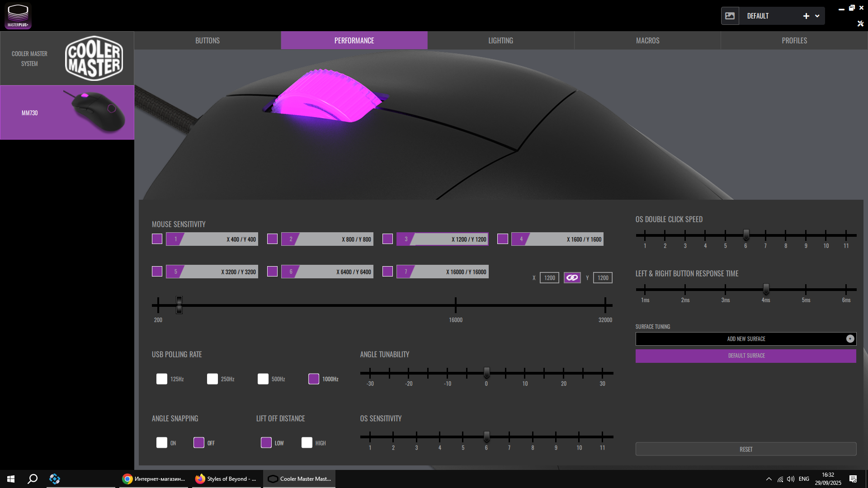Viewport: 868px width, 488px height.
Task: Click the OS Double Click Speed slider handle
Action: (x=746, y=235)
